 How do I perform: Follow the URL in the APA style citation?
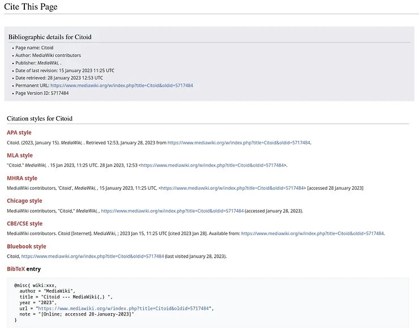click(x=238, y=143)
